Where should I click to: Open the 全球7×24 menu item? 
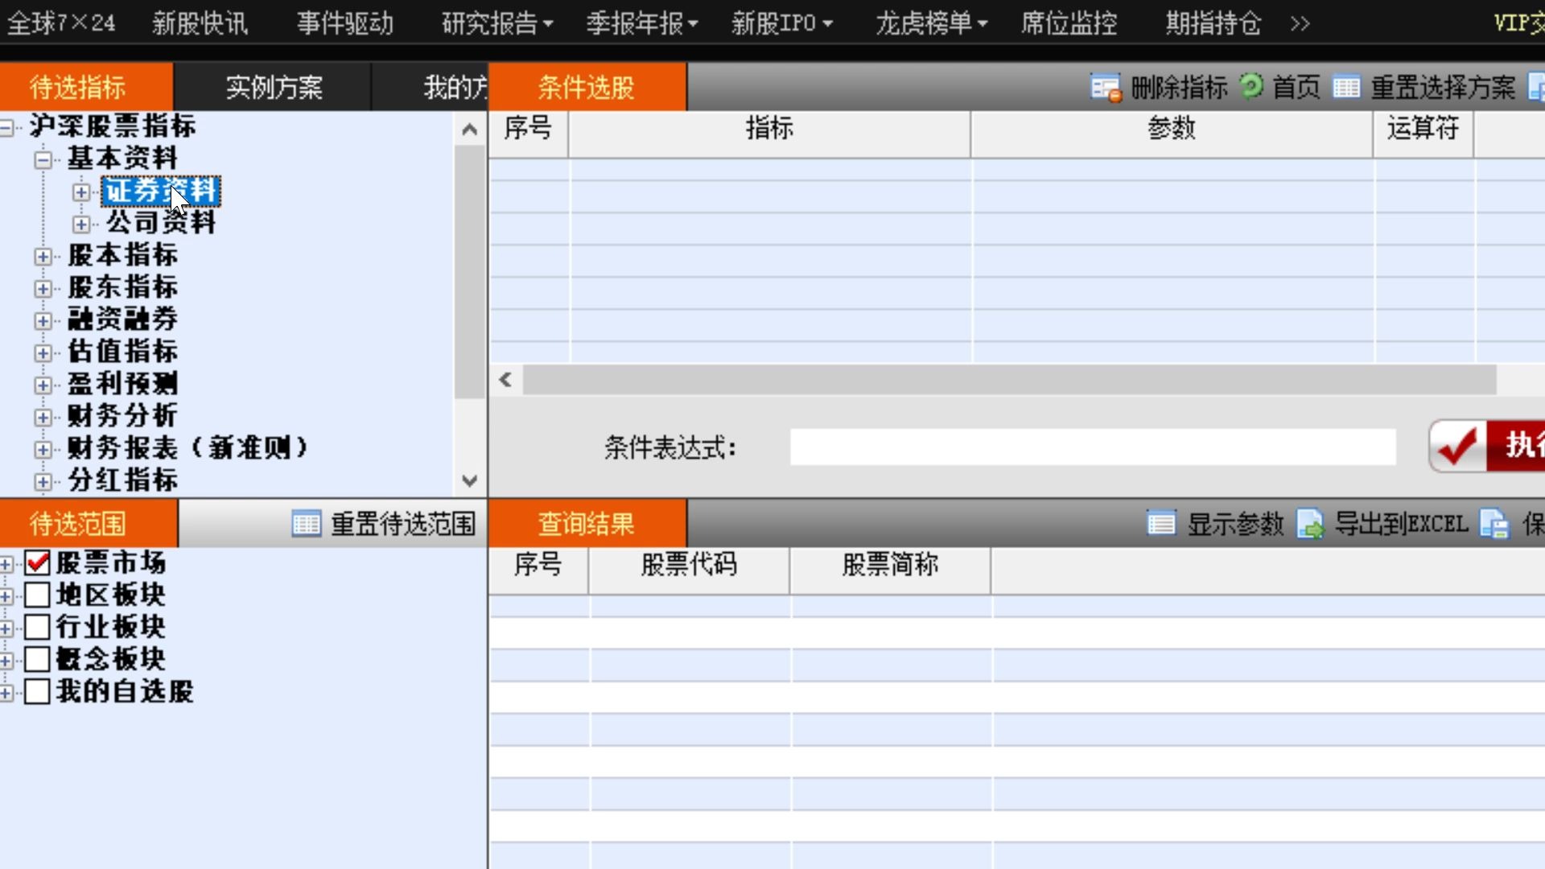(61, 23)
